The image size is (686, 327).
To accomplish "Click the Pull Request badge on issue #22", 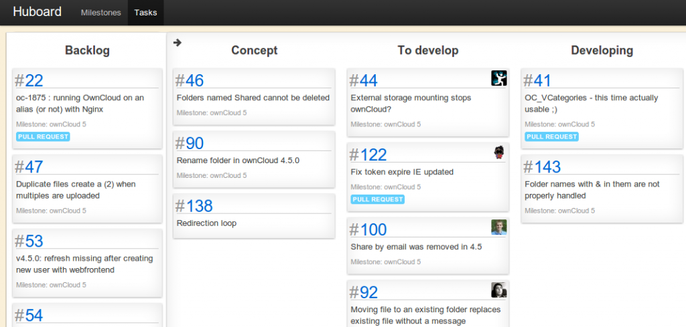I will [x=43, y=137].
